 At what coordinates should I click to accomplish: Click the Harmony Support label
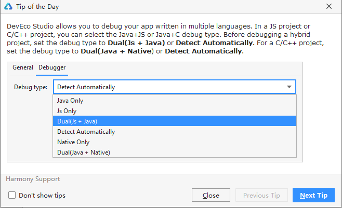click(33, 179)
